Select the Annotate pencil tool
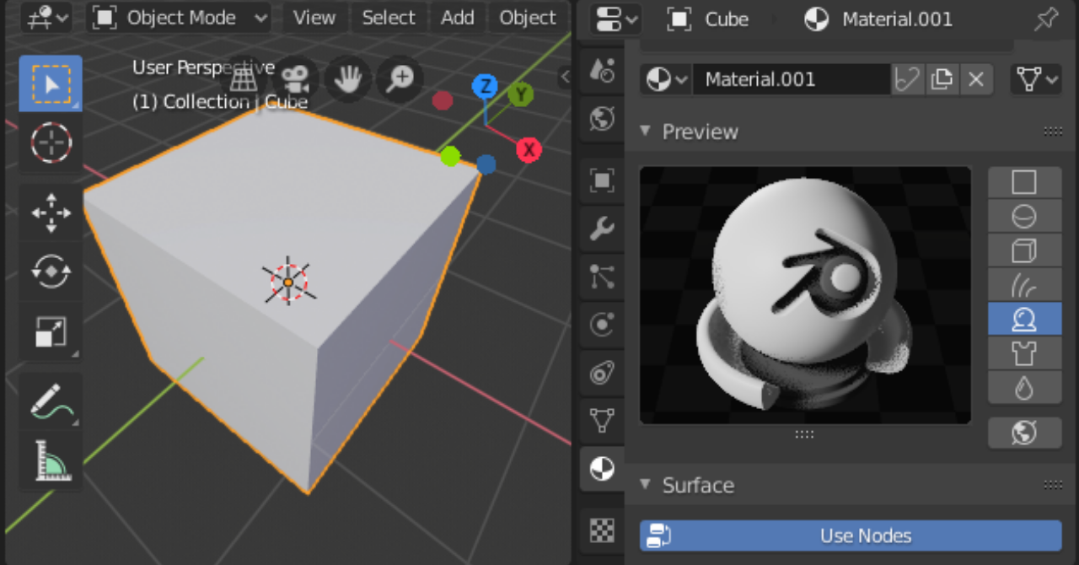This screenshot has height=565, width=1079. (51, 401)
